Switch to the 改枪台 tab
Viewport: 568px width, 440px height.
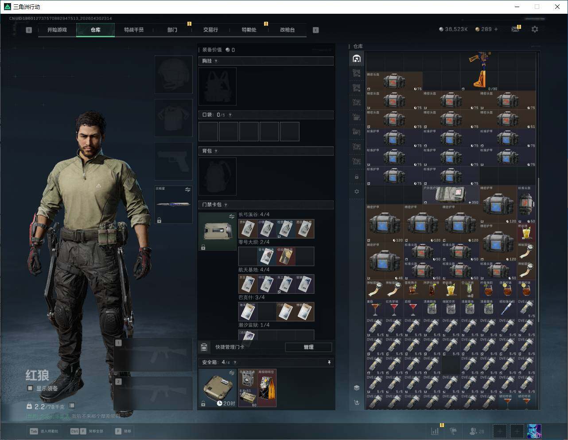(287, 30)
